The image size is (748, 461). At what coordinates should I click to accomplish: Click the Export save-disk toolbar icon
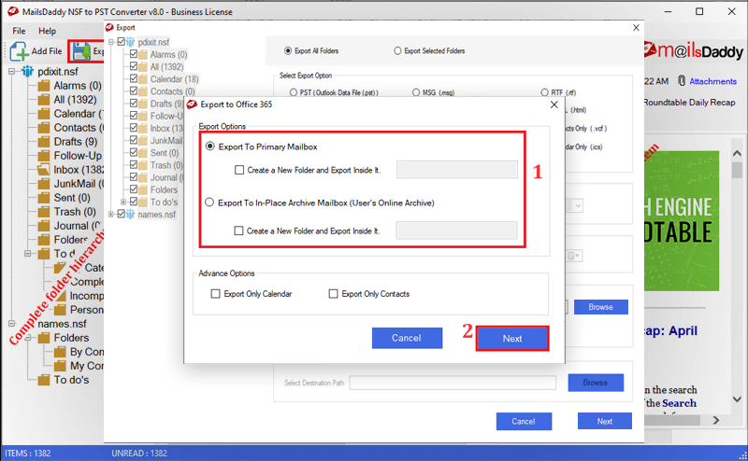[81, 51]
